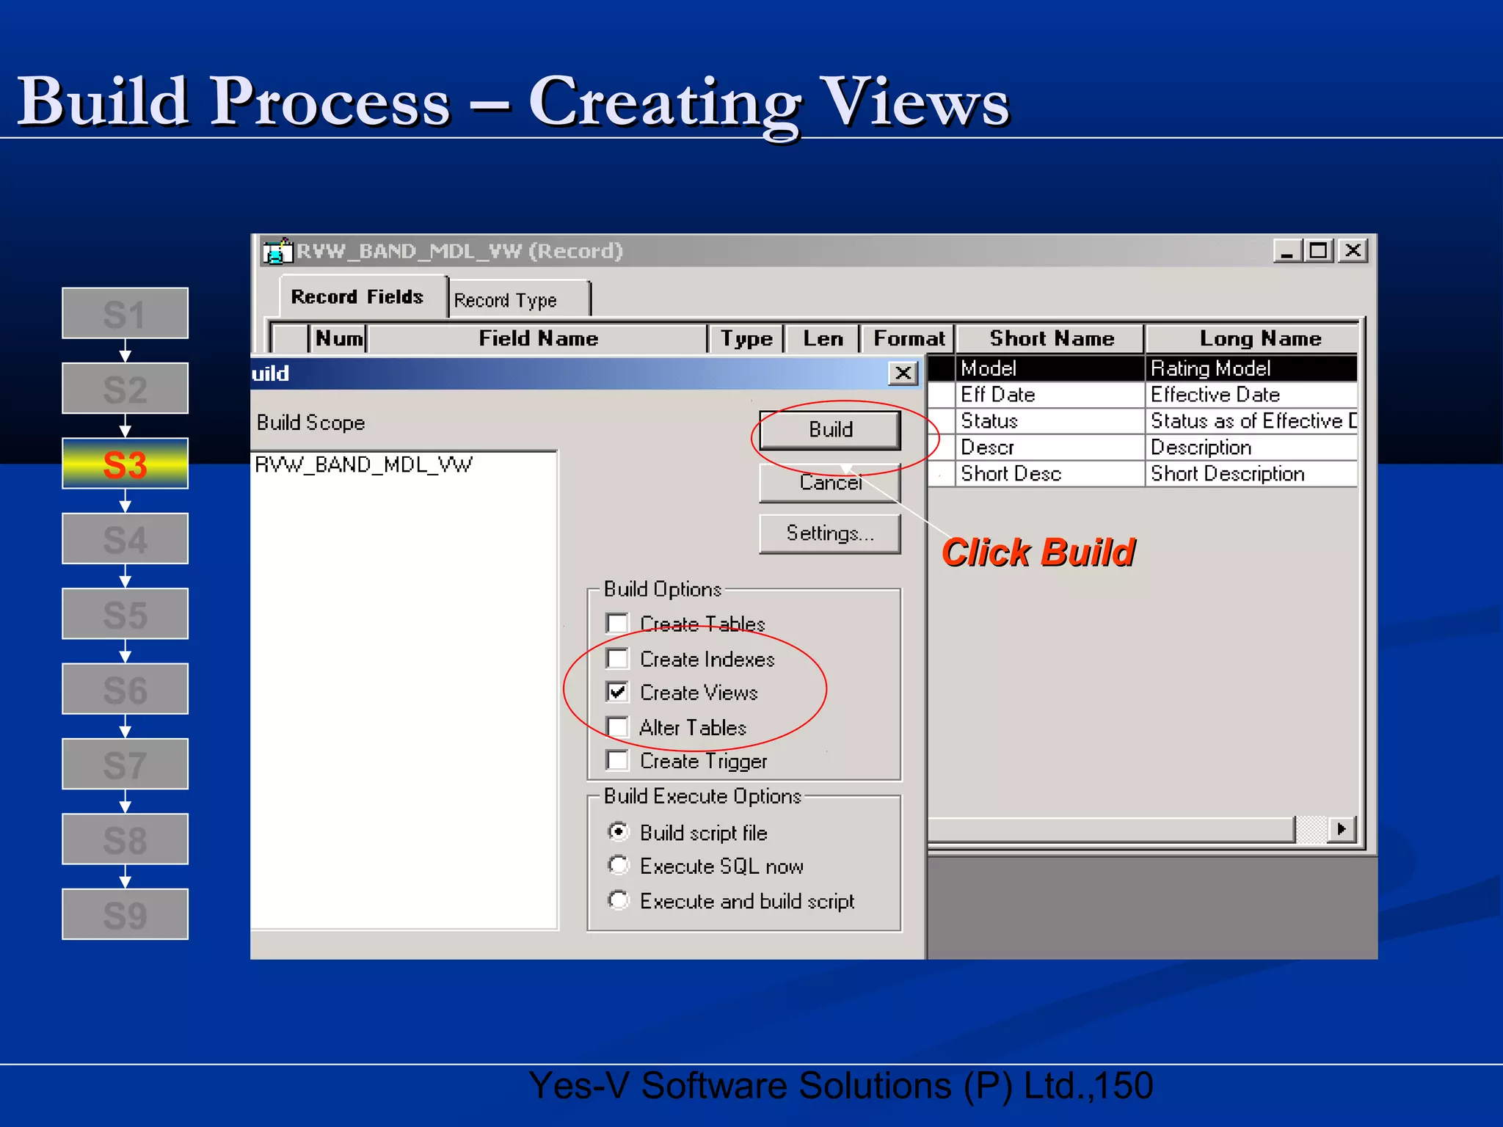Click the Rating Model long name cell

pos(1251,368)
